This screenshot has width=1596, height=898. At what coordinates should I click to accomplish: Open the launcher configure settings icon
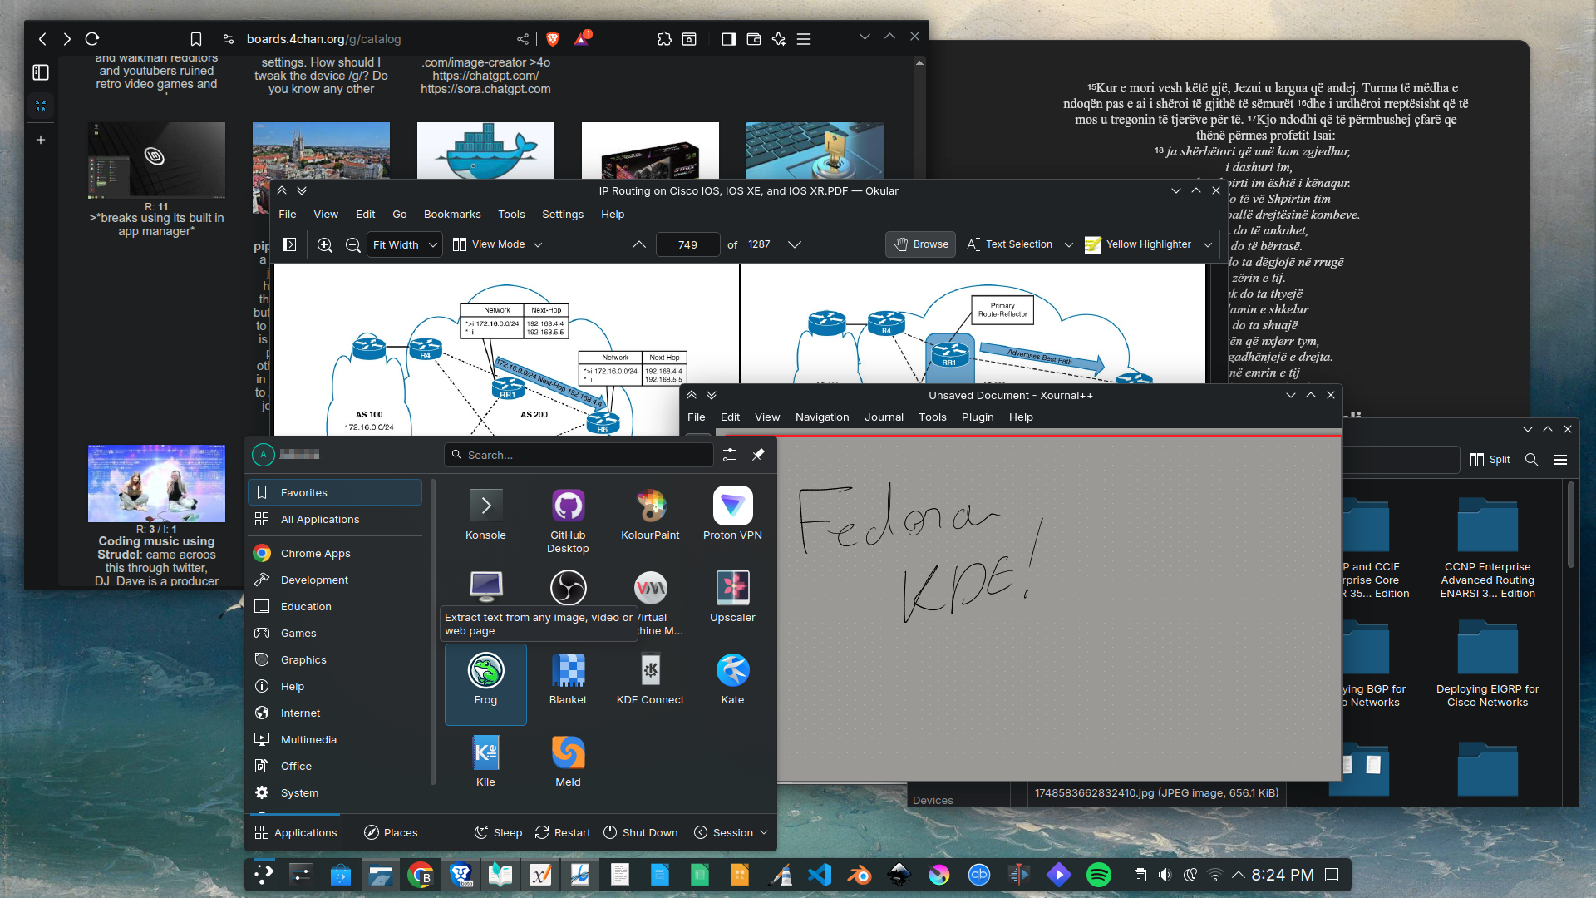(730, 455)
